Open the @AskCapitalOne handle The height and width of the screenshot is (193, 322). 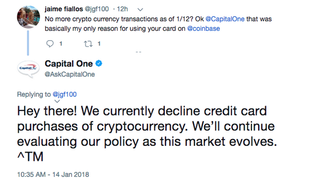[x=70, y=74]
